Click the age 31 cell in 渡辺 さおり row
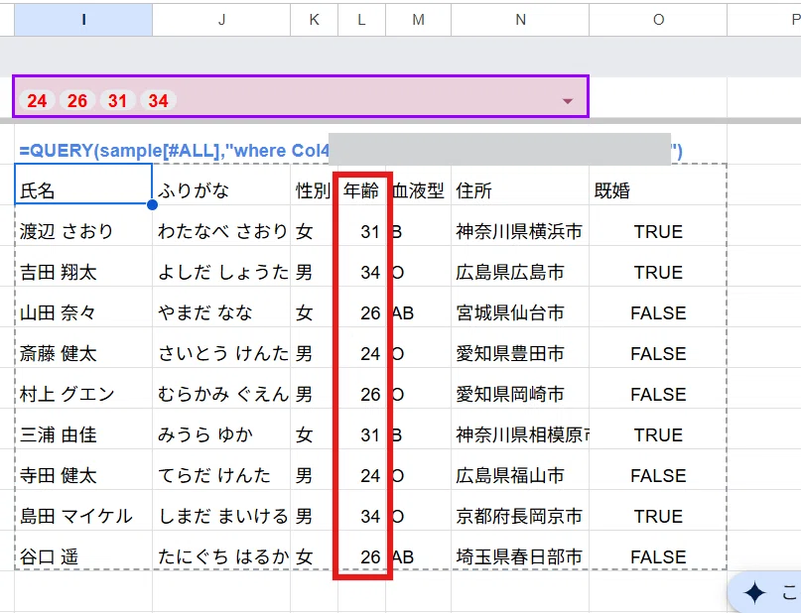This screenshot has height=613, width=801. (361, 225)
